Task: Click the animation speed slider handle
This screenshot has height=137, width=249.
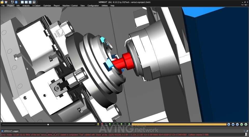Action: click(48, 125)
